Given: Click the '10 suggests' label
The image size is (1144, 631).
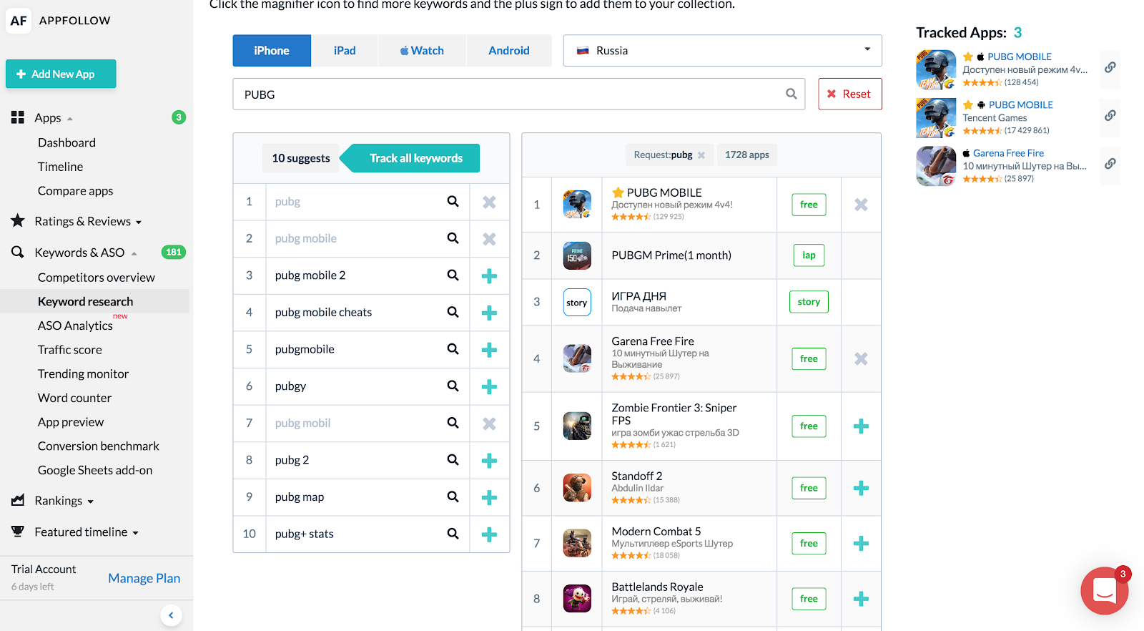Looking at the screenshot, I should (301, 158).
